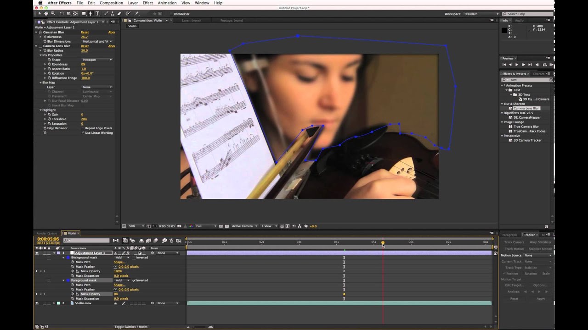Screen dimensions: 588x330
Task: Select the Rotation tool
Action: (x=62, y=14)
